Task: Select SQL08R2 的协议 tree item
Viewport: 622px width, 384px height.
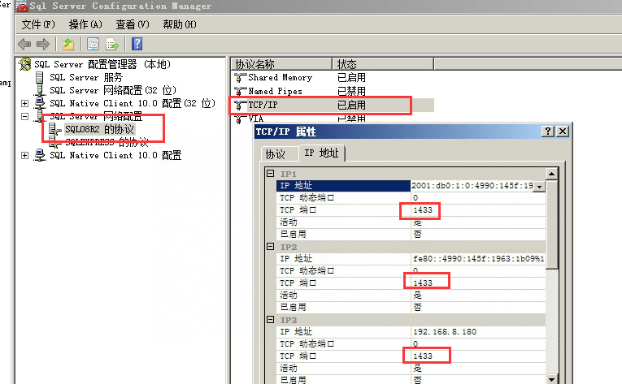Action: (x=99, y=129)
